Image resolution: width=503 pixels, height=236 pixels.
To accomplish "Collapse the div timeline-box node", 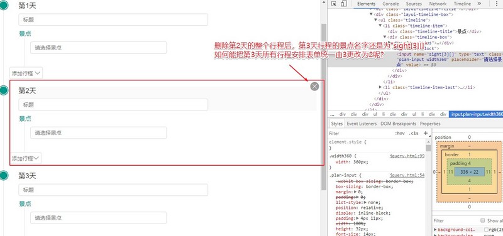I will tap(385, 37).
